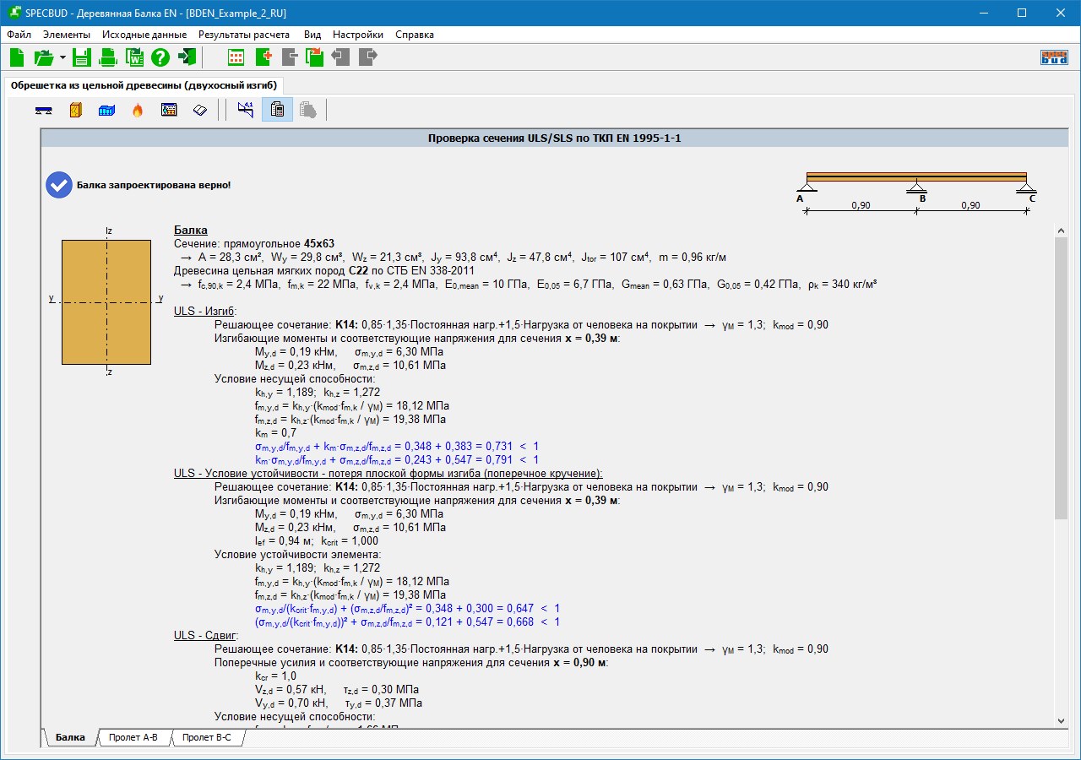Click the scrollbar down arrow
1081x760 pixels.
(1062, 720)
